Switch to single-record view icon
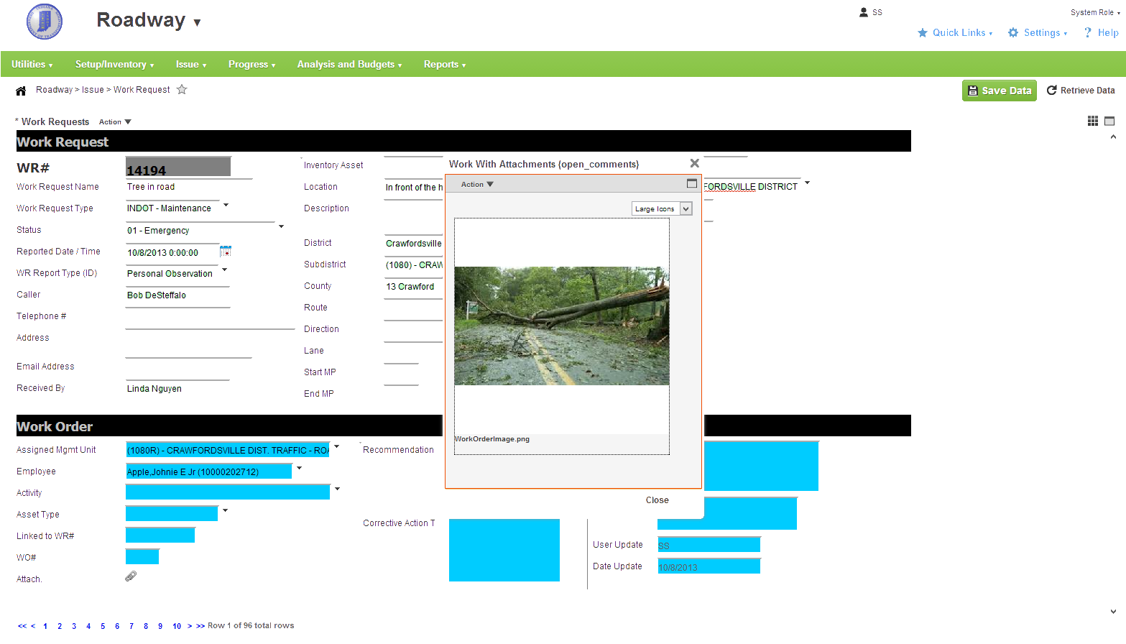Viewport: 1126px width, 644px height. click(1109, 121)
